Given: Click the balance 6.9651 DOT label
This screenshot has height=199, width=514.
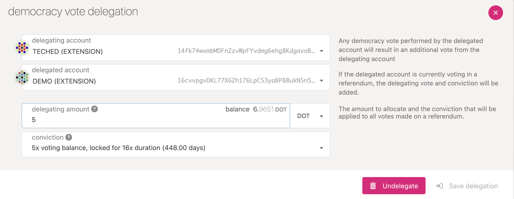Looking at the screenshot, I should tap(256, 109).
